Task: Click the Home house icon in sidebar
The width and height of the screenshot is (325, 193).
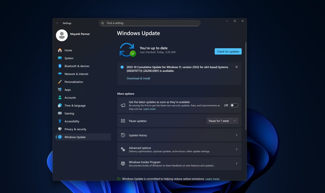Action: (60, 50)
